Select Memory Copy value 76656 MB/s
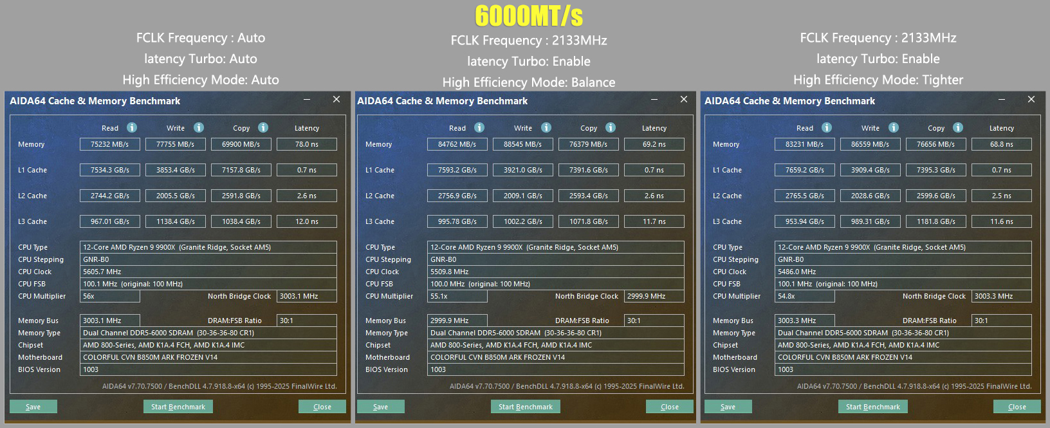 point(936,144)
